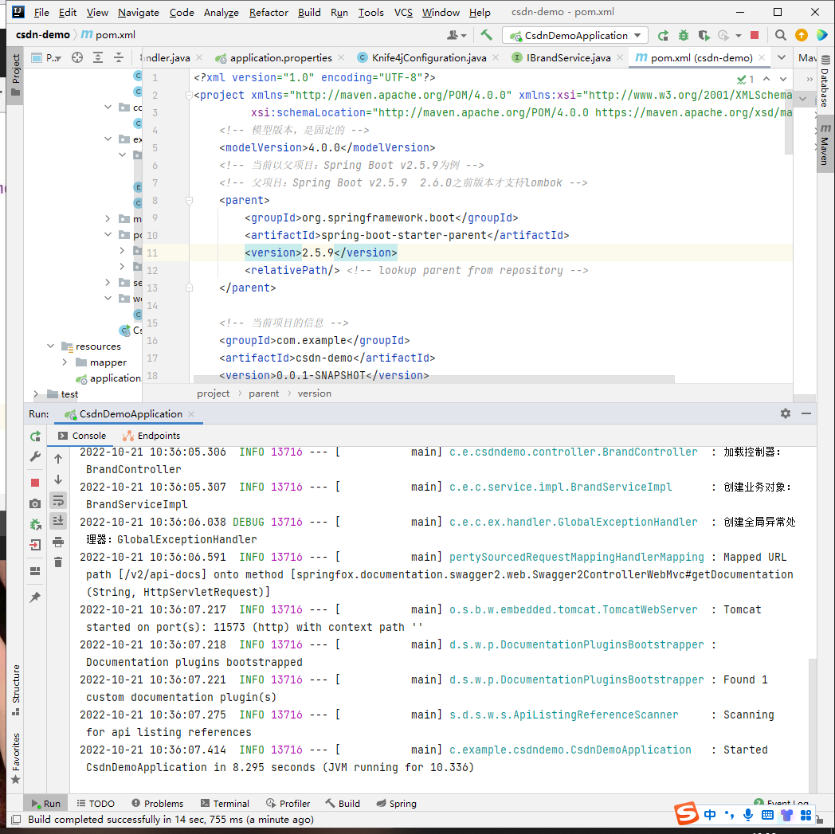Toggle the Structure tool window
Image resolution: width=835 pixels, height=834 pixels.
15,690
